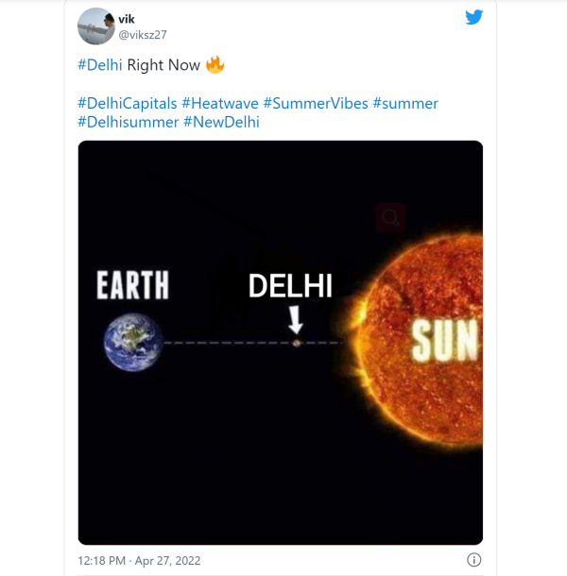Follow the #DelhiCapitals hashtag link
This screenshot has height=576, width=567.
pyautogui.click(x=127, y=103)
